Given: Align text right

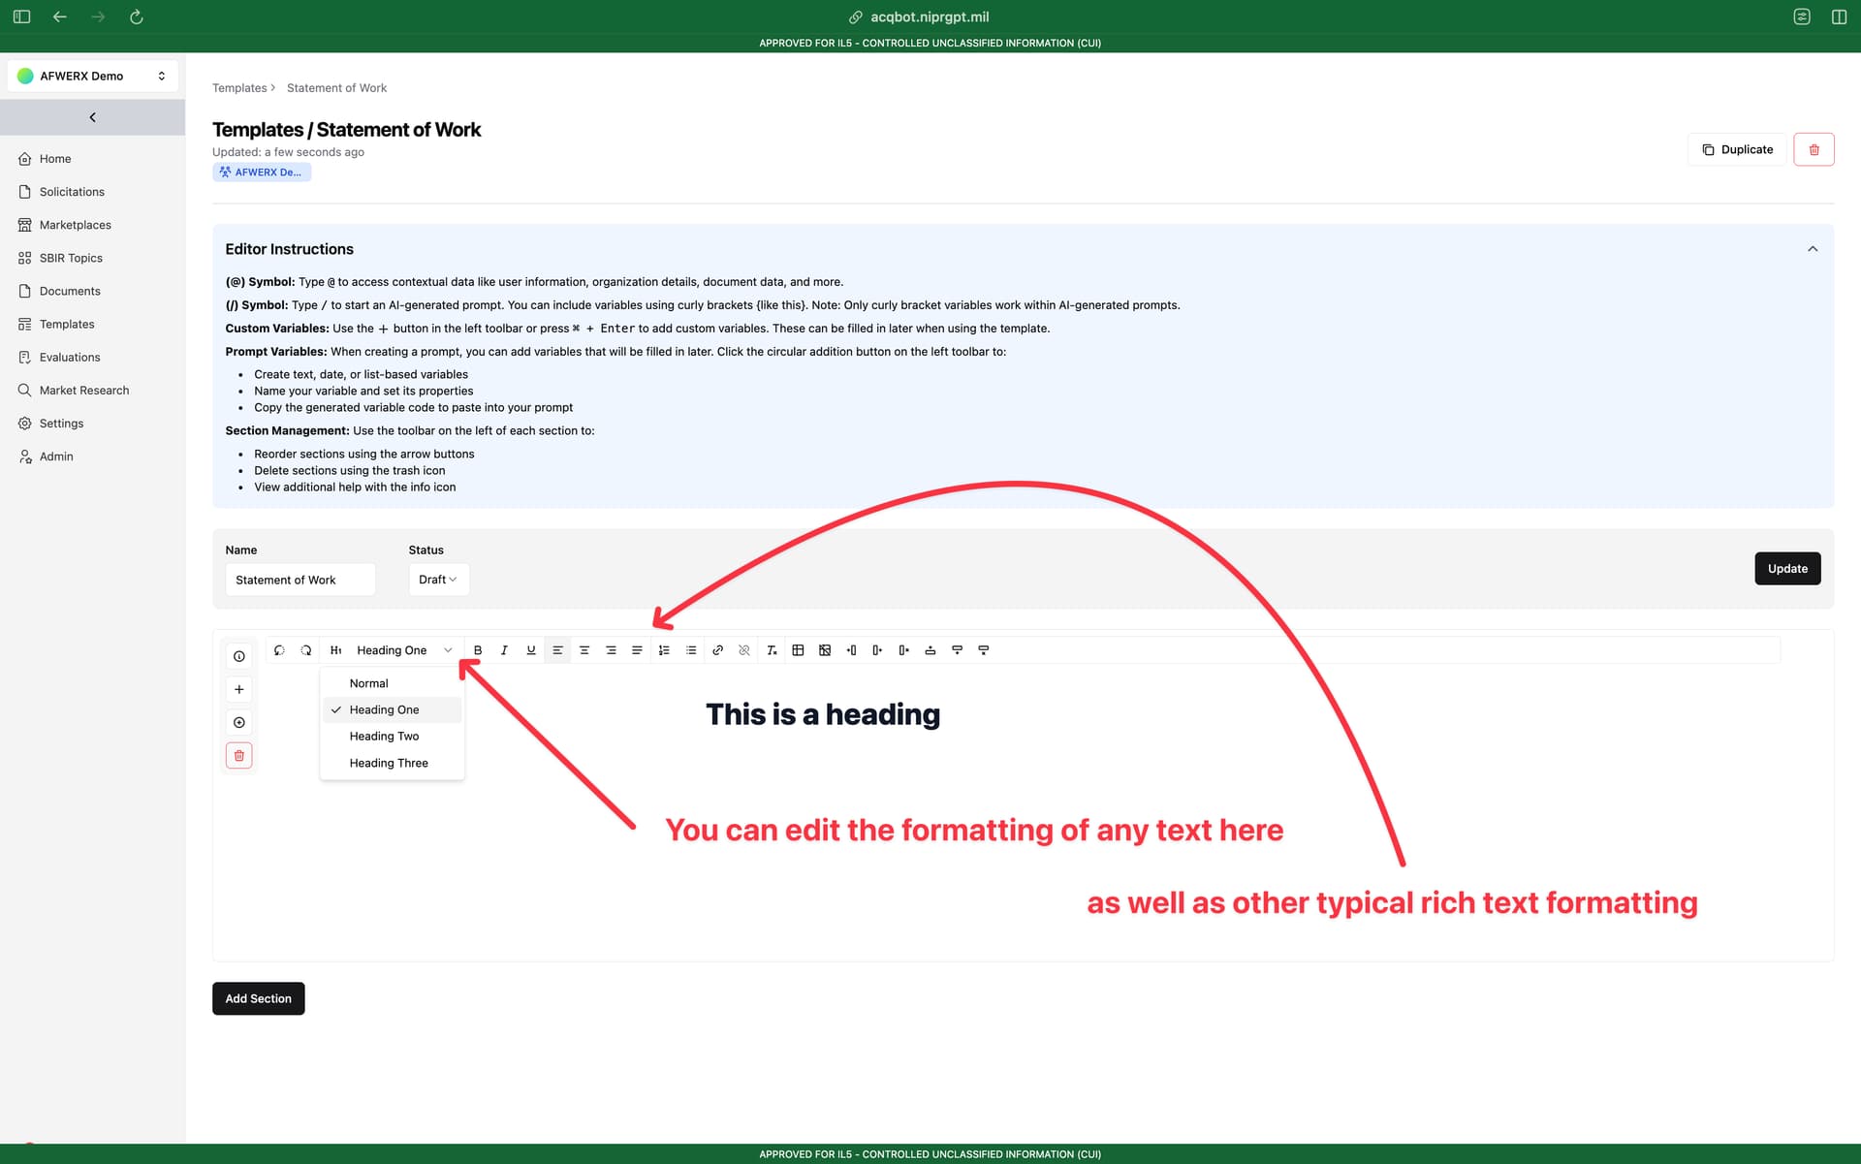Looking at the screenshot, I should [x=611, y=650].
